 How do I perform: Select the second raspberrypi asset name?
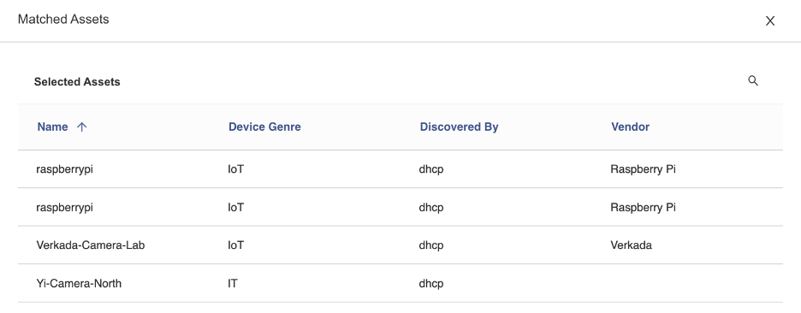point(64,208)
